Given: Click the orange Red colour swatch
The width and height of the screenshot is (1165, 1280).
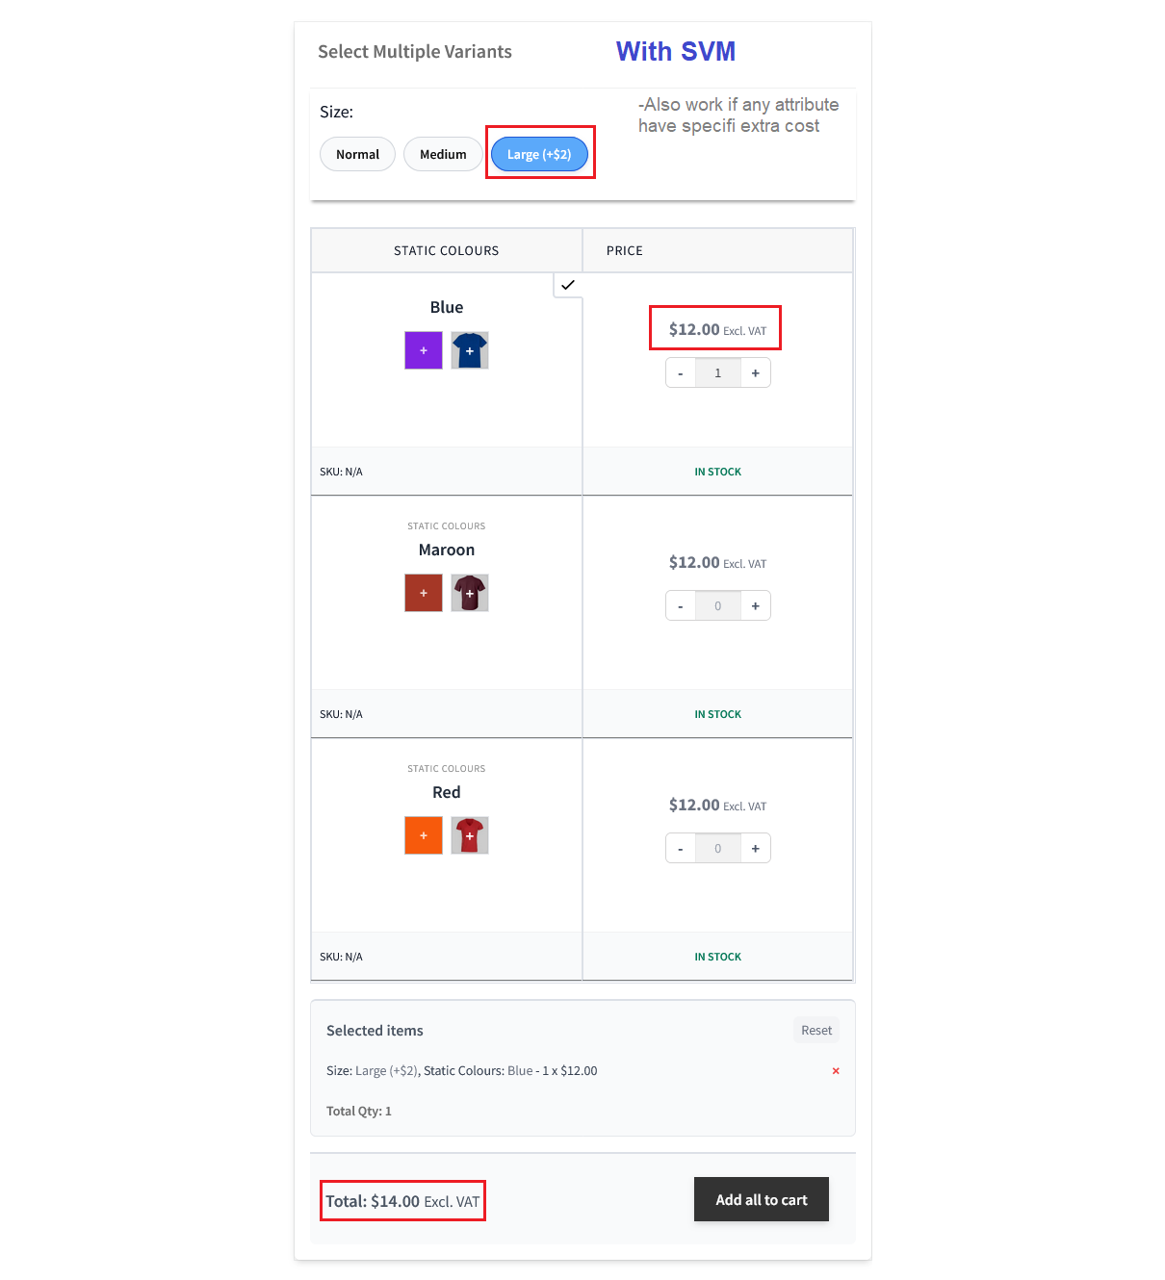Looking at the screenshot, I should 424,835.
